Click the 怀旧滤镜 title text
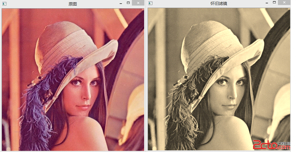This screenshot has width=291, height=152. 219,4
